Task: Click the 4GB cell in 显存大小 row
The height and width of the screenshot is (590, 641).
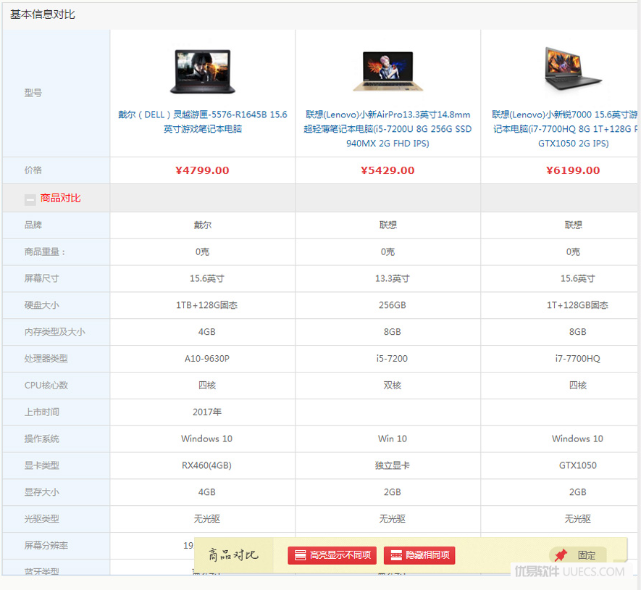Action: (x=207, y=492)
